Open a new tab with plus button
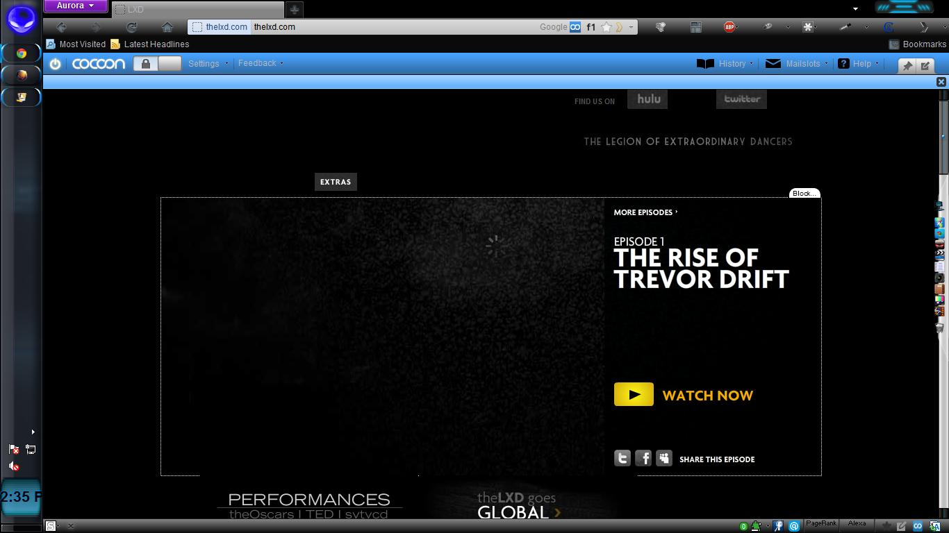This screenshot has width=949, height=533. click(x=295, y=10)
